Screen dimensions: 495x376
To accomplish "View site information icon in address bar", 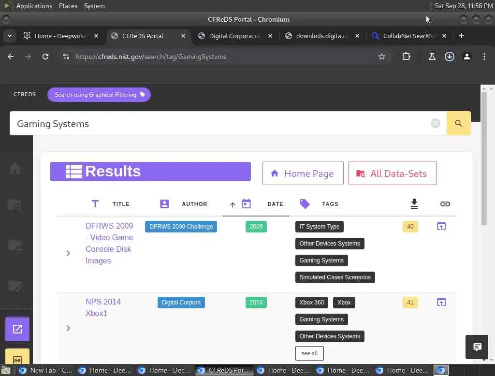I will [66, 57].
